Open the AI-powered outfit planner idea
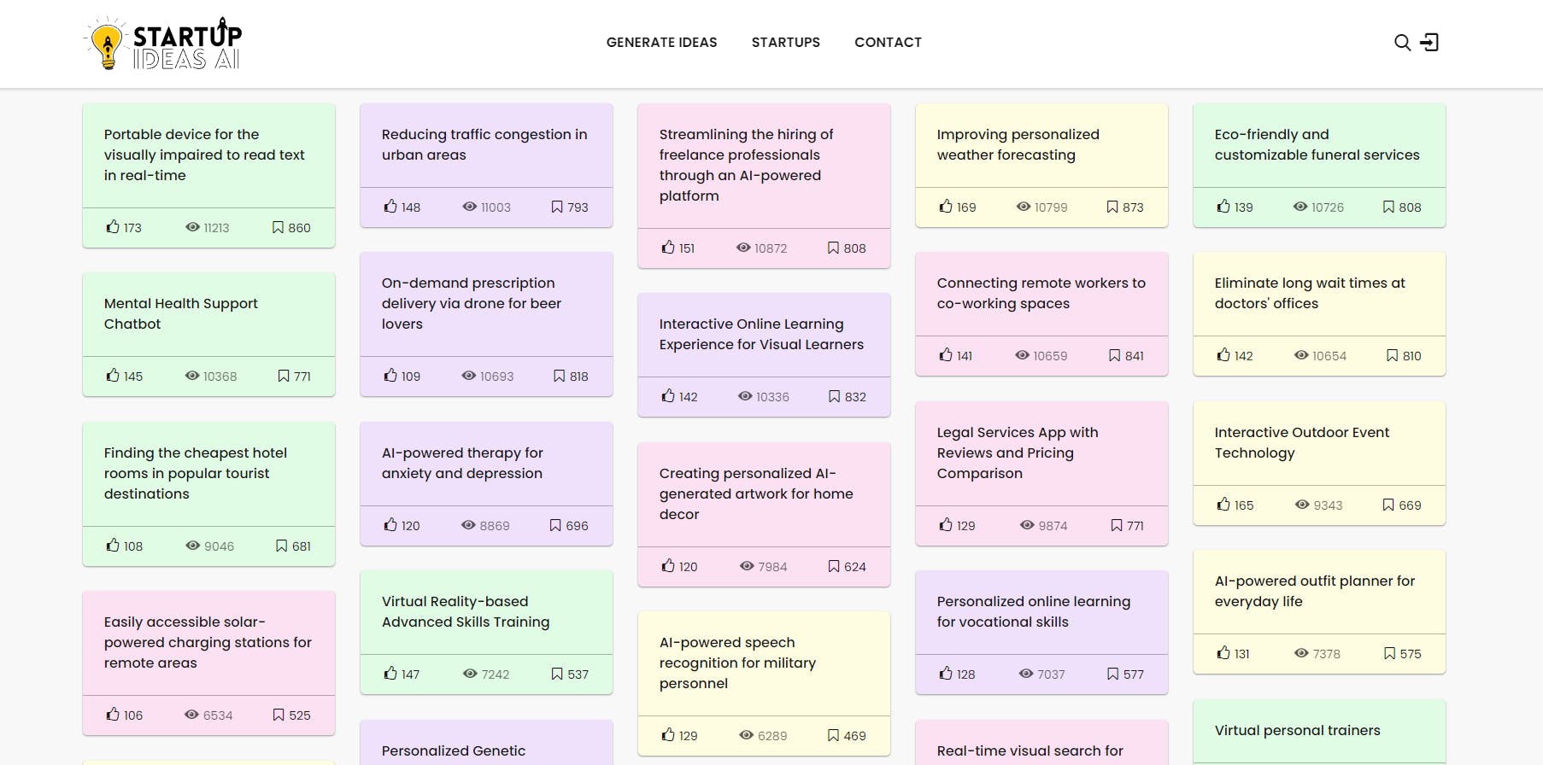The width and height of the screenshot is (1543, 765). point(1314,591)
